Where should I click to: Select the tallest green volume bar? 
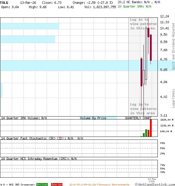coord(146,133)
